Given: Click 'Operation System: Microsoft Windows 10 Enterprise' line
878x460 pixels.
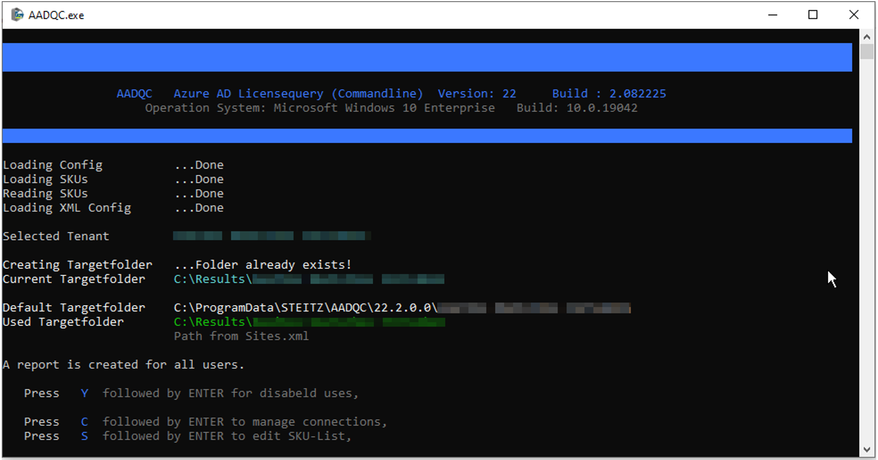Looking at the screenshot, I should (319, 108).
